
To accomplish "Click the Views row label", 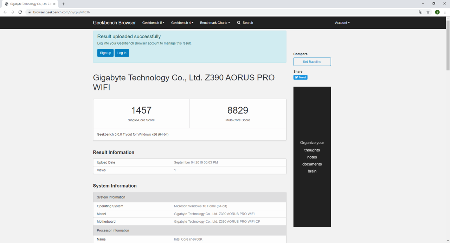I will [x=101, y=170].
